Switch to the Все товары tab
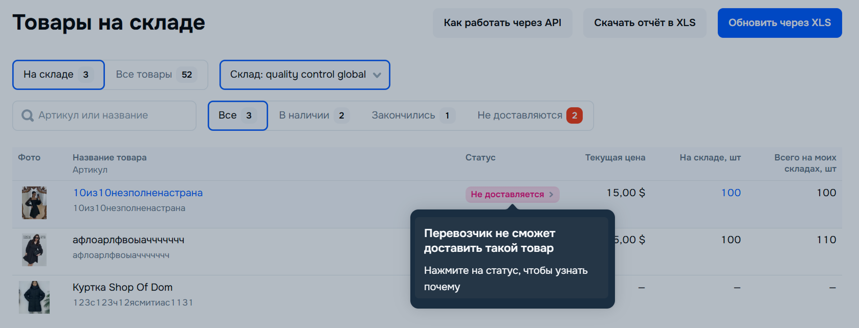 coord(156,75)
